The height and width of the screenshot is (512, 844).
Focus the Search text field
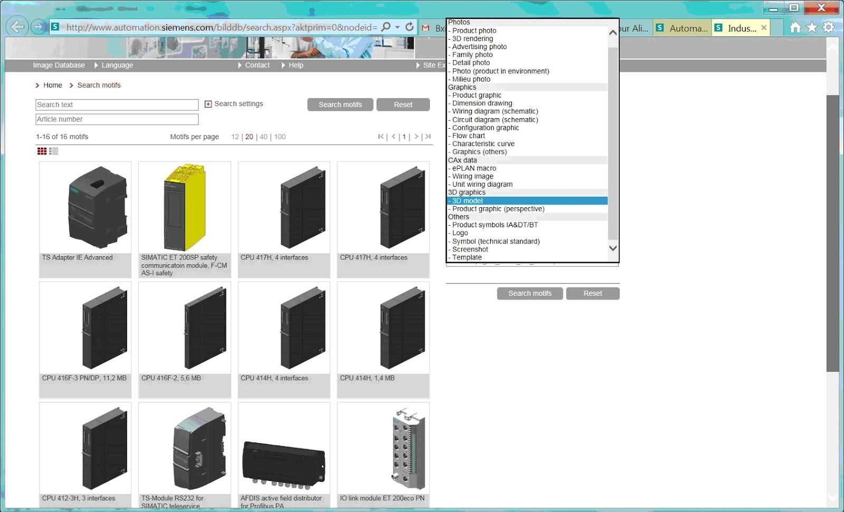pos(117,105)
